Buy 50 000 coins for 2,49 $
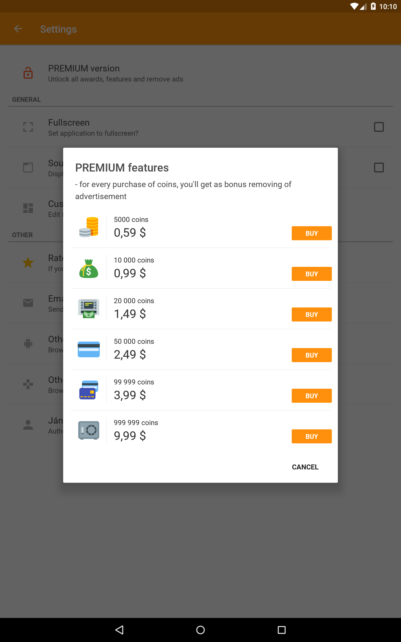The width and height of the screenshot is (401, 642). point(312,355)
